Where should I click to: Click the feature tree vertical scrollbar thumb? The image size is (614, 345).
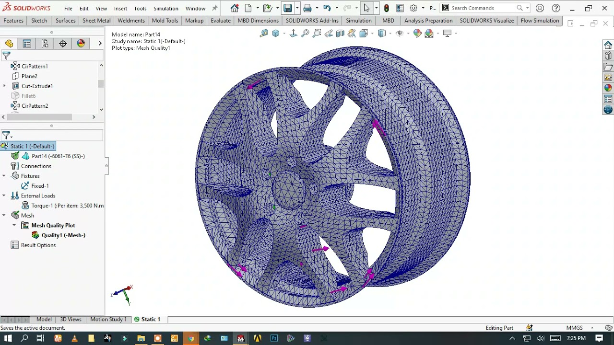101,84
